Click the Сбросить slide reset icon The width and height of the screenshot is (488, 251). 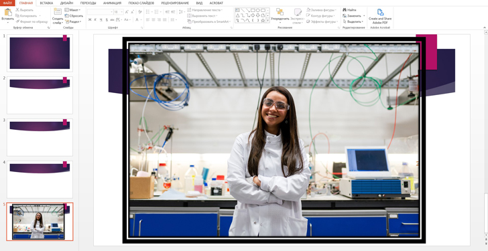point(66,16)
